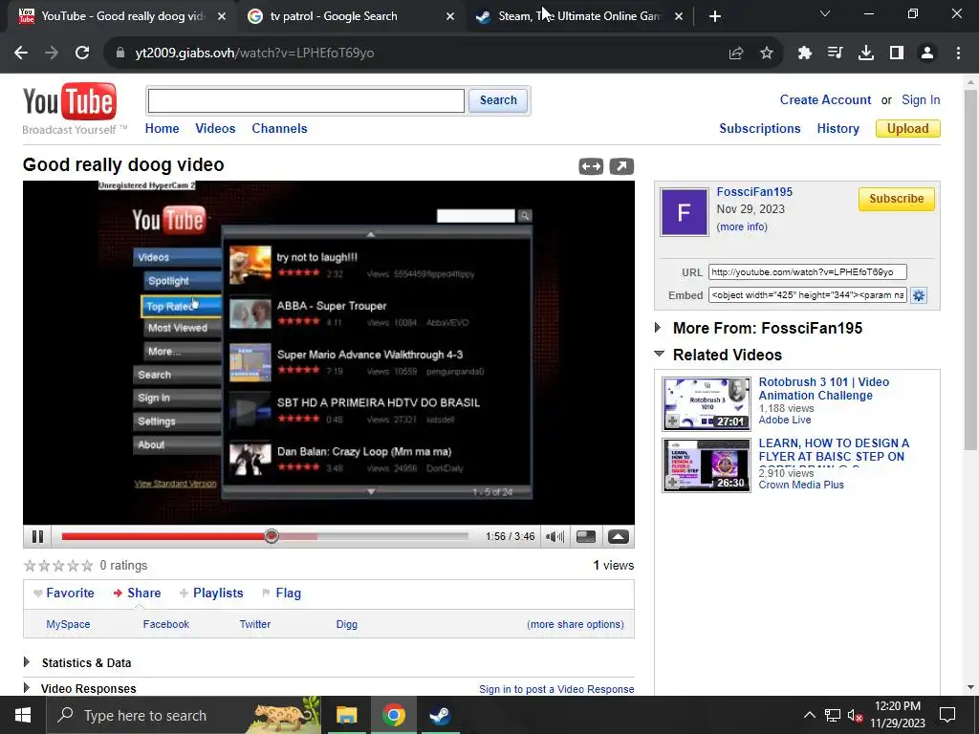
Task: Open the video in a new window via the arrow icon
Action: pos(621,166)
